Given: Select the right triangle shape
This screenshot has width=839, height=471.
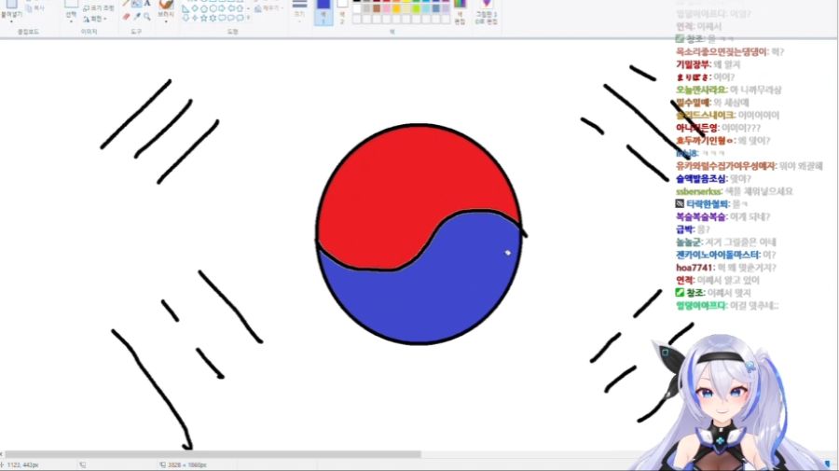Looking at the screenshot, I should (186, 8).
